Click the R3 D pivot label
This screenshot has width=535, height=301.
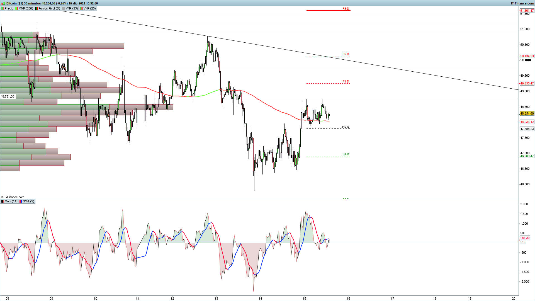click(346, 9)
